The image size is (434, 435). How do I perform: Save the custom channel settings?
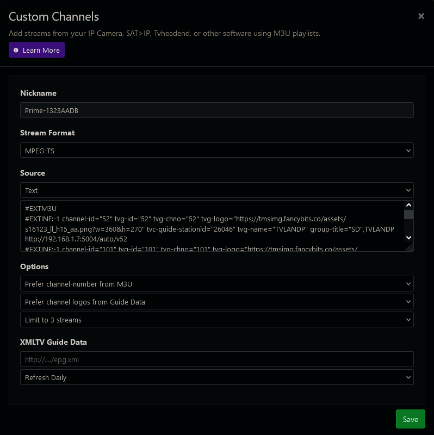point(410,419)
